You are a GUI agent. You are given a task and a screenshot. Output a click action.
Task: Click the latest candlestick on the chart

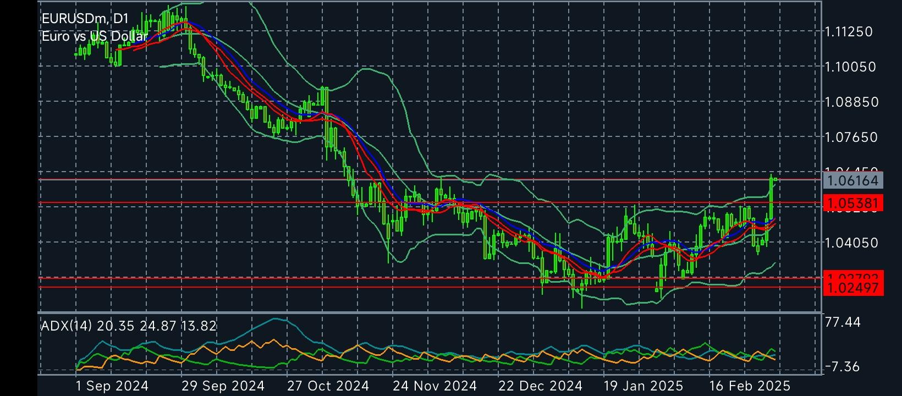coord(776,179)
